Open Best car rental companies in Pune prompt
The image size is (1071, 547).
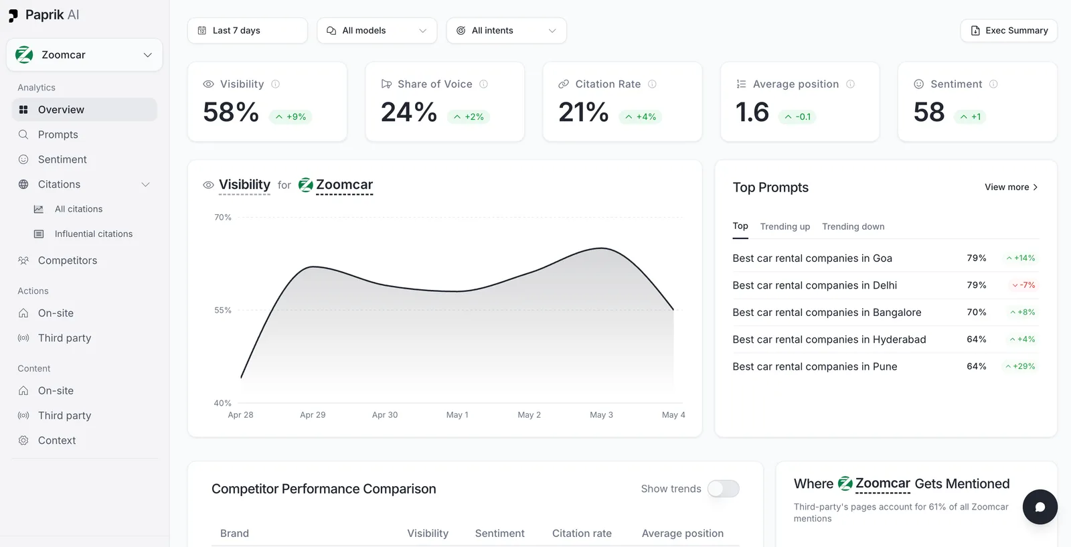tap(886, 367)
